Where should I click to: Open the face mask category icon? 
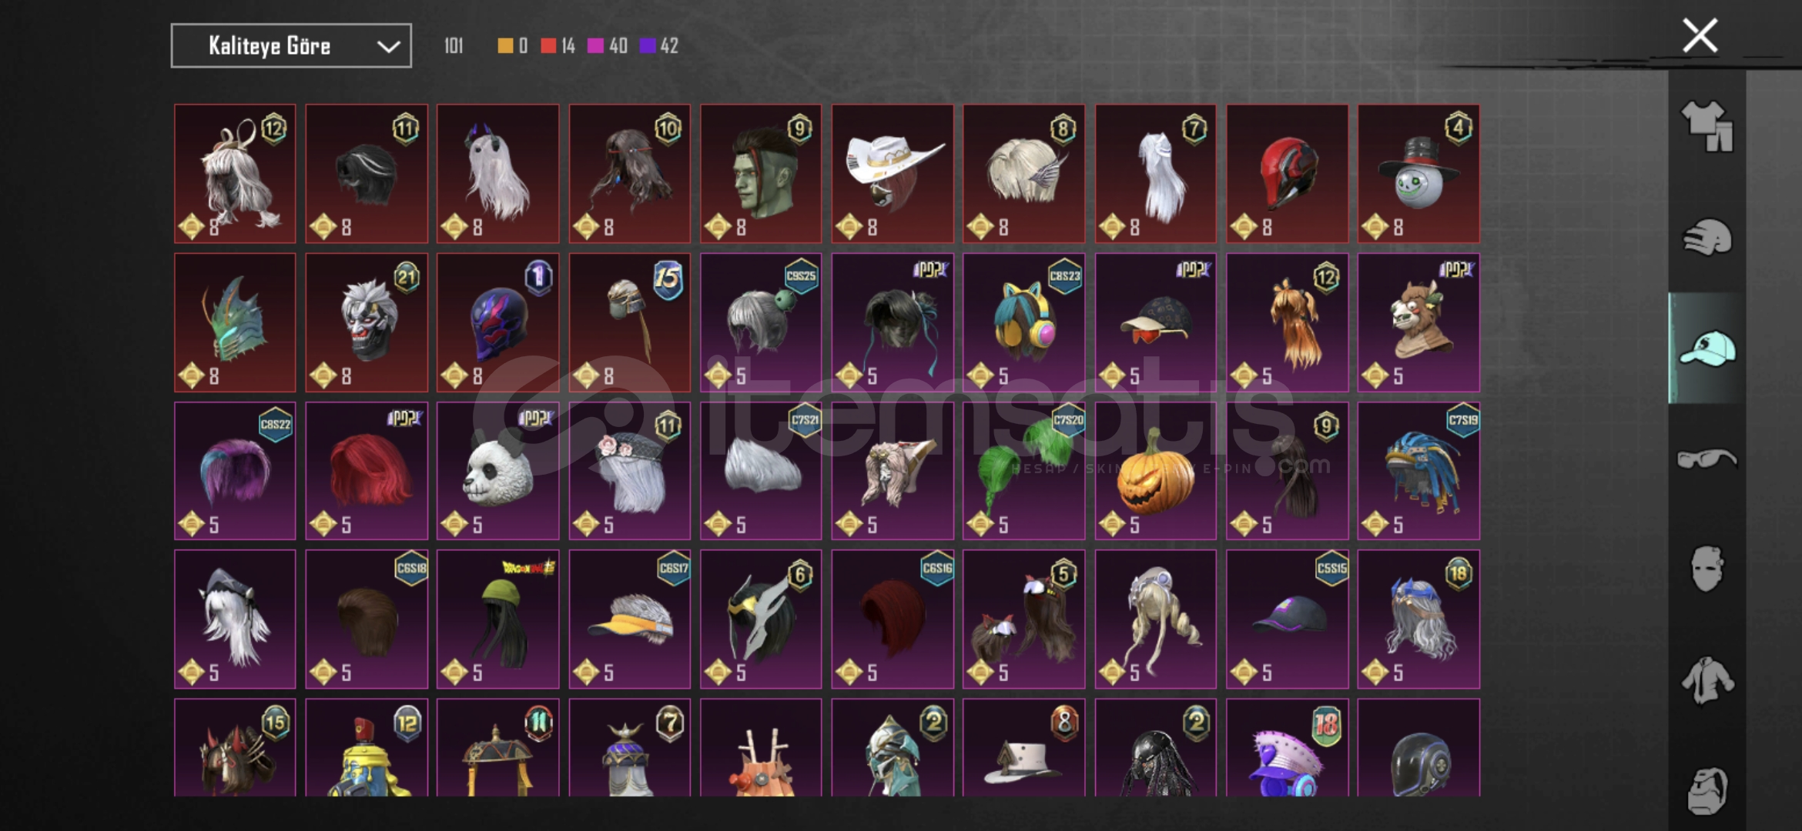(x=1707, y=569)
